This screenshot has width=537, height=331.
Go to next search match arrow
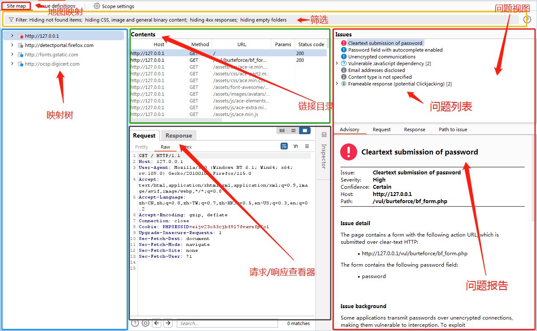[x=168, y=323]
